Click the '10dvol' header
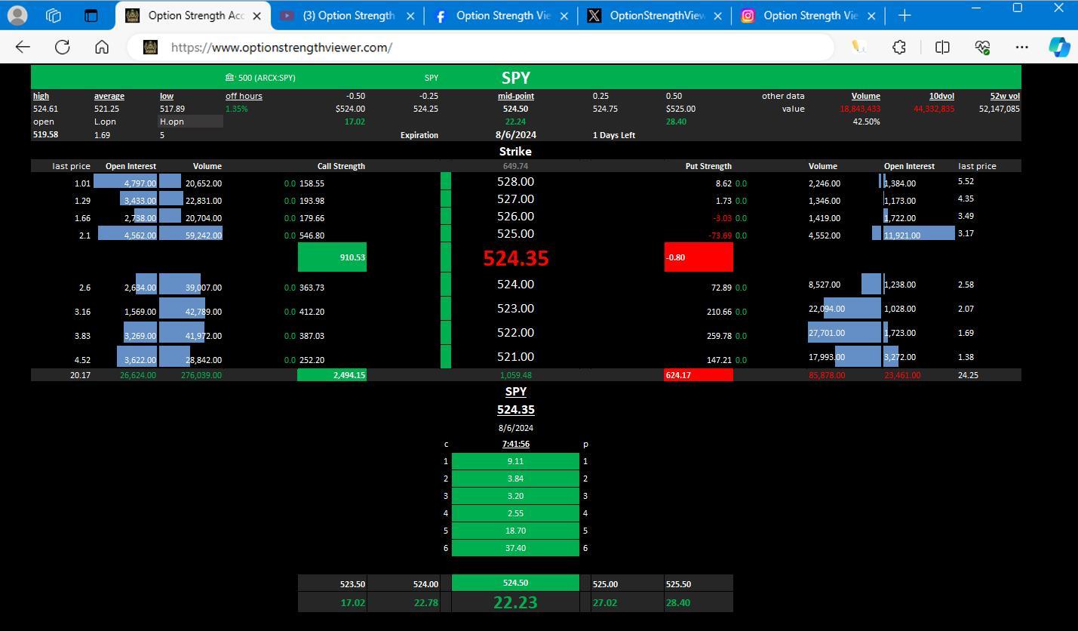The image size is (1078, 631). 941,96
